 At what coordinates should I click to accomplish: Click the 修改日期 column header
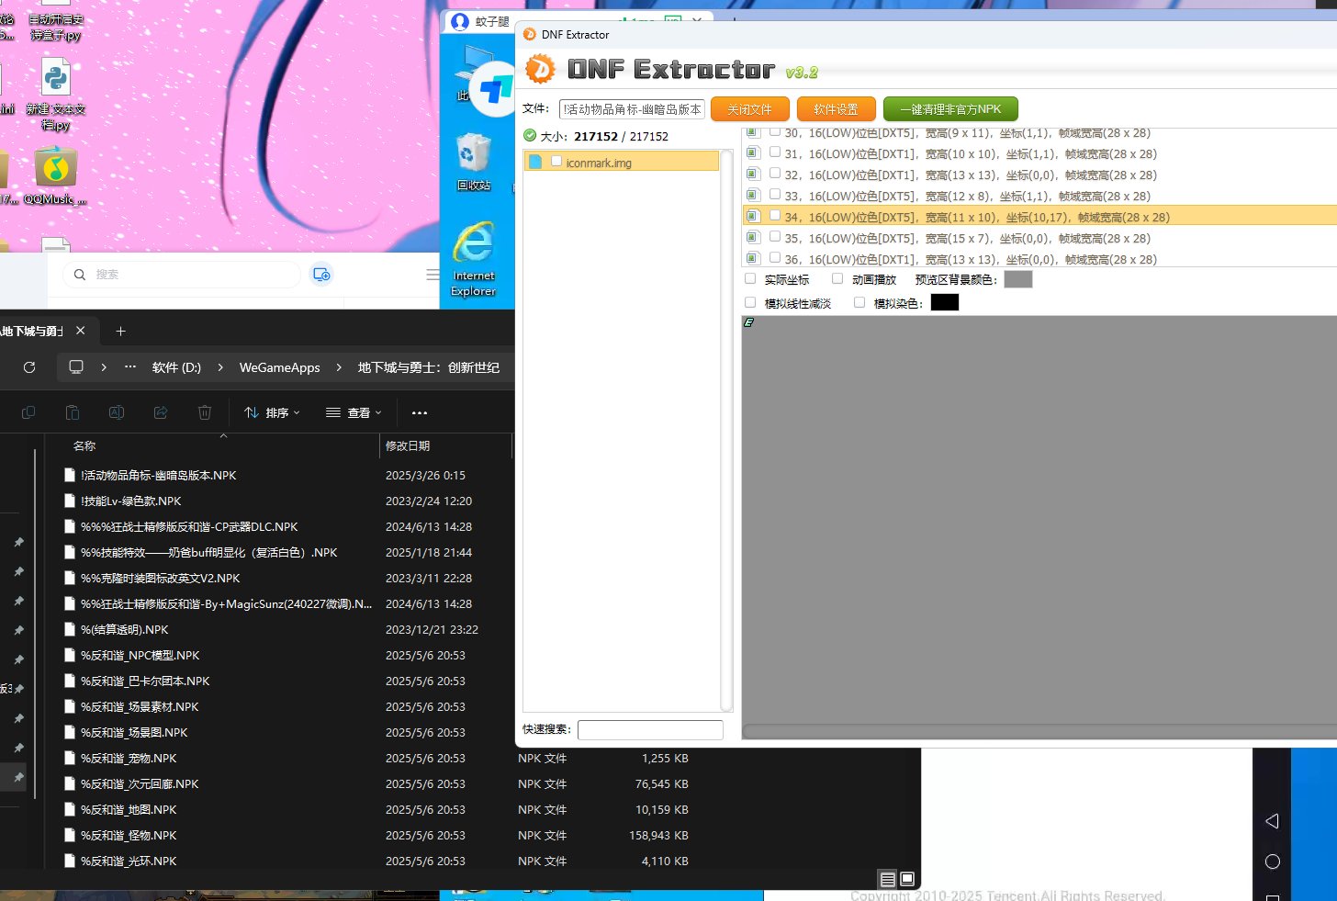pos(408,446)
